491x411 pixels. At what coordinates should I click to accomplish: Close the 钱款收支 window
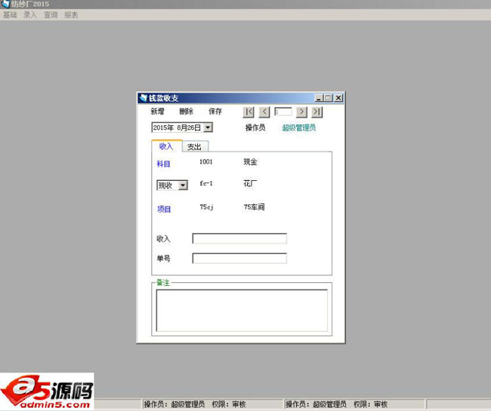(x=338, y=98)
